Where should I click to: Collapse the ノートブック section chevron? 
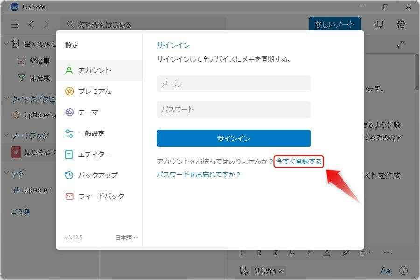click(x=6, y=135)
